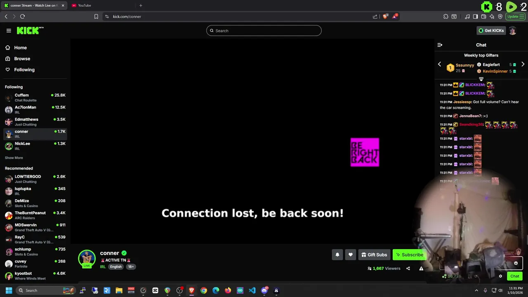Open Discord from the taskbar
The image size is (528, 297).
pyautogui.click(x=264, y=290)
